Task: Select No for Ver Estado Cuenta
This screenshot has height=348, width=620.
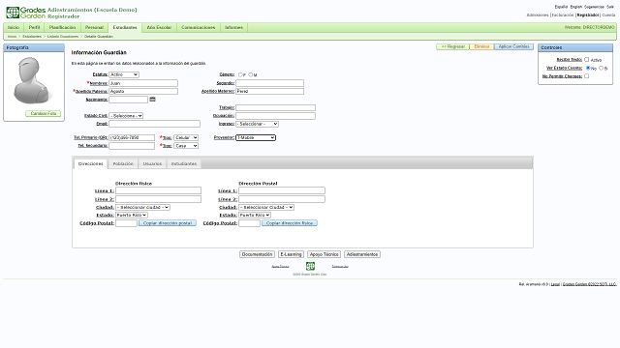Action: tap(588, 68)
